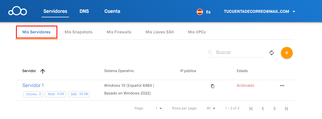Open the three-dot server options menu
This screenshot has height=119, width=322.
tap(282, 86)
